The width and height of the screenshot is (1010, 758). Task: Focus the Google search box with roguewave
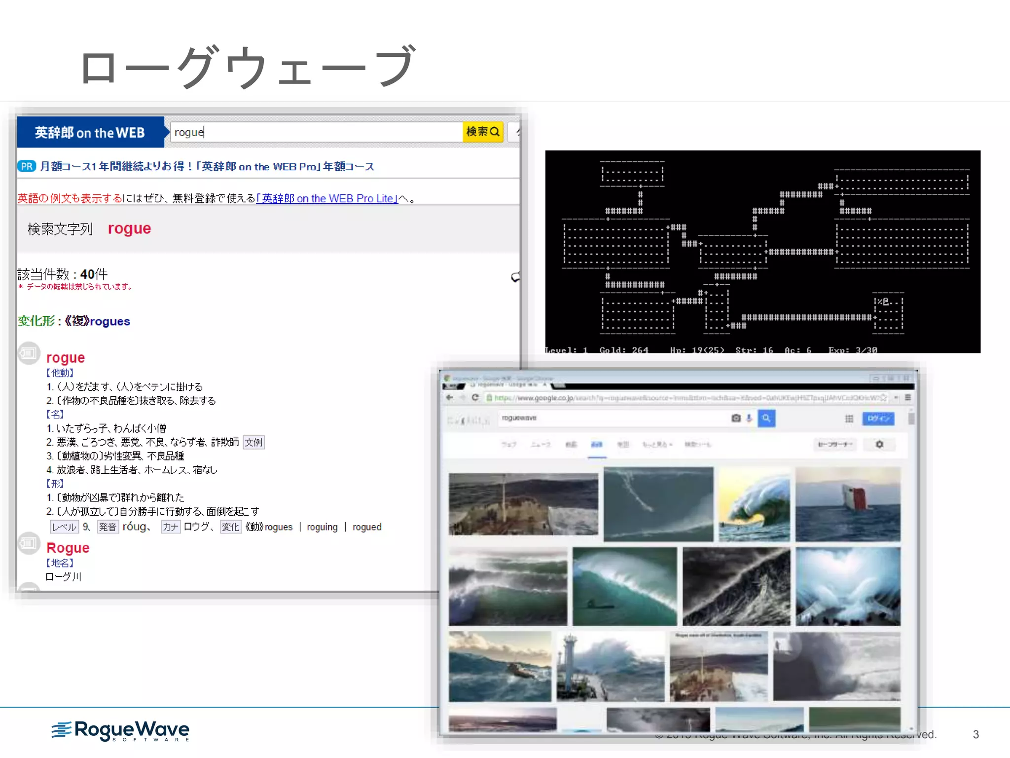coord(613,418)
